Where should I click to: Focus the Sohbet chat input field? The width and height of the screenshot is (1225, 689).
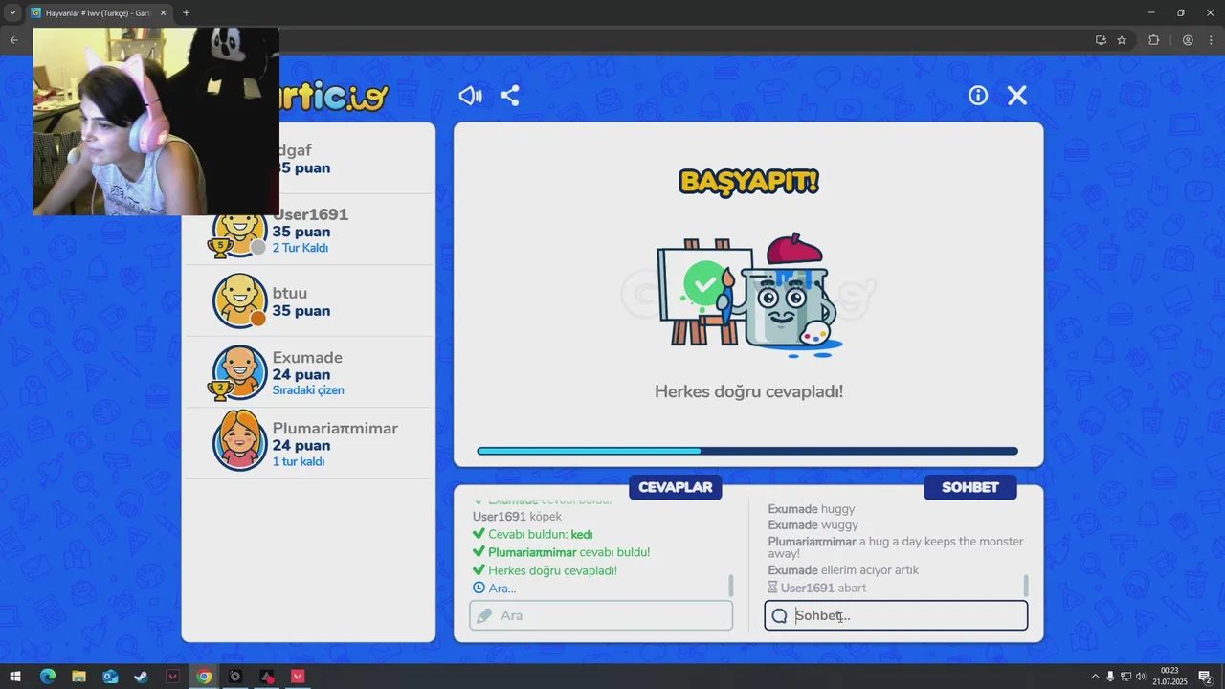[896, 615]
